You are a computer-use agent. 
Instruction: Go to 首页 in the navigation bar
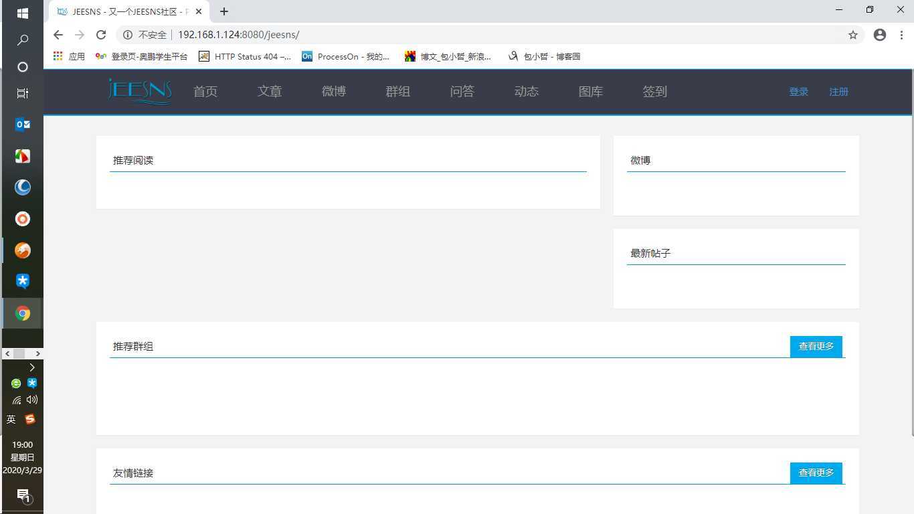coord(205,92)
